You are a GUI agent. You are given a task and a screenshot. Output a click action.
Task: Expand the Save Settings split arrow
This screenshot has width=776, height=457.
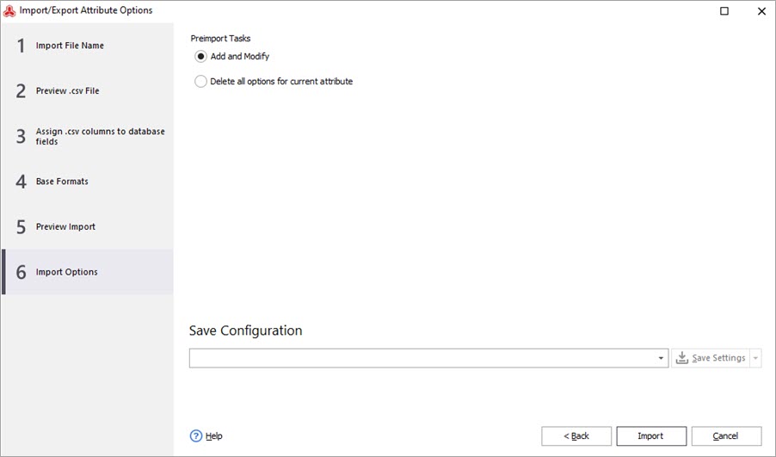coord(755,358)
